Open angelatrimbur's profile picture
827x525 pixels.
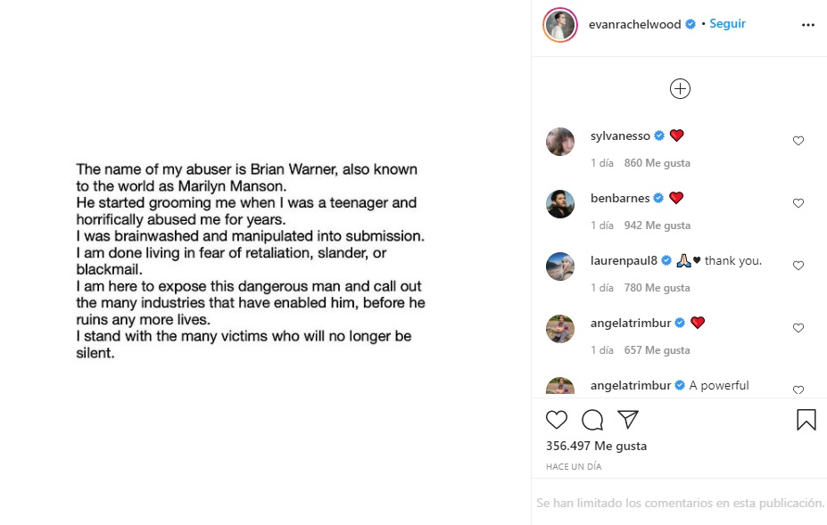click(560, 329)
